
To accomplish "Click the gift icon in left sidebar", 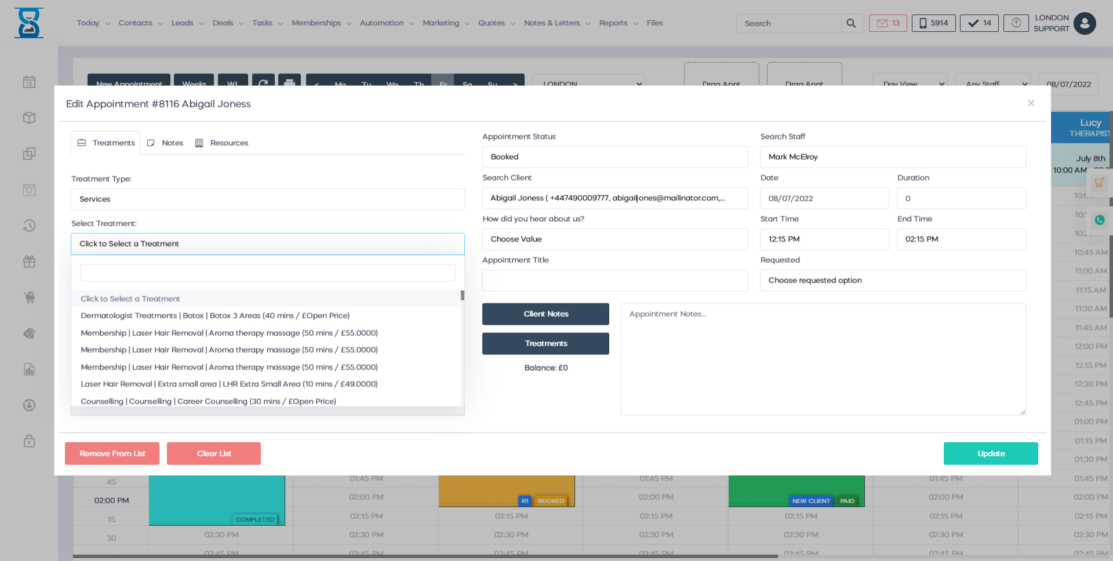I will coord(30,262).
